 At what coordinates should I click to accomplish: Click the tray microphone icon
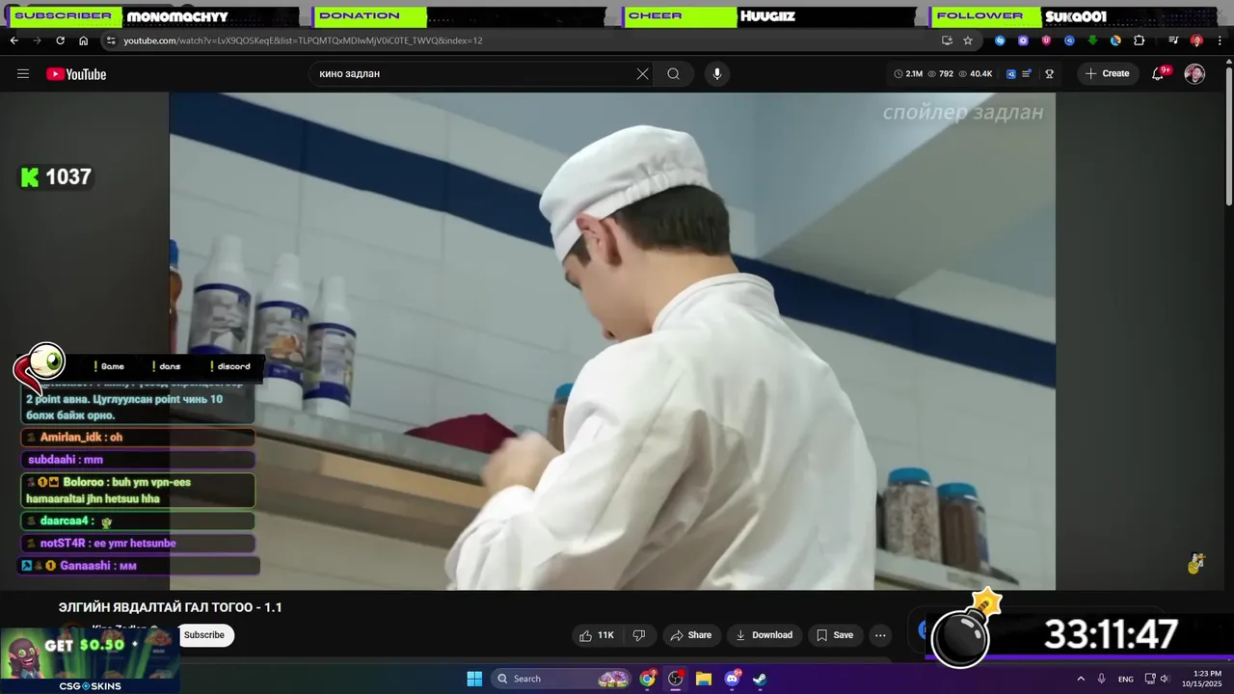click(1102, 679)
